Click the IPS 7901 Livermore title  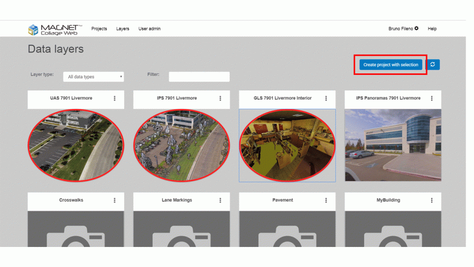coord(177,98)
